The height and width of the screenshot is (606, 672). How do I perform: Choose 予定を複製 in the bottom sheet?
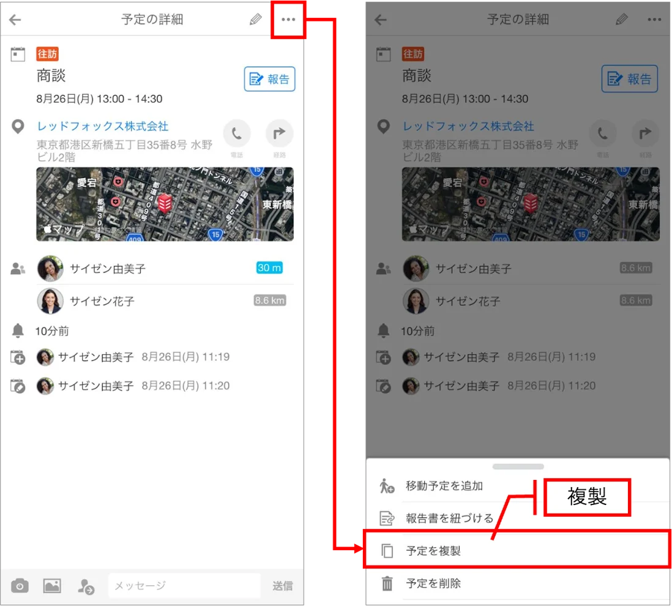(518, 551)
